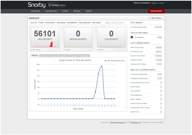Open the Administration menu
Viewport: 192px width, 135px height.
click(156, 11)
